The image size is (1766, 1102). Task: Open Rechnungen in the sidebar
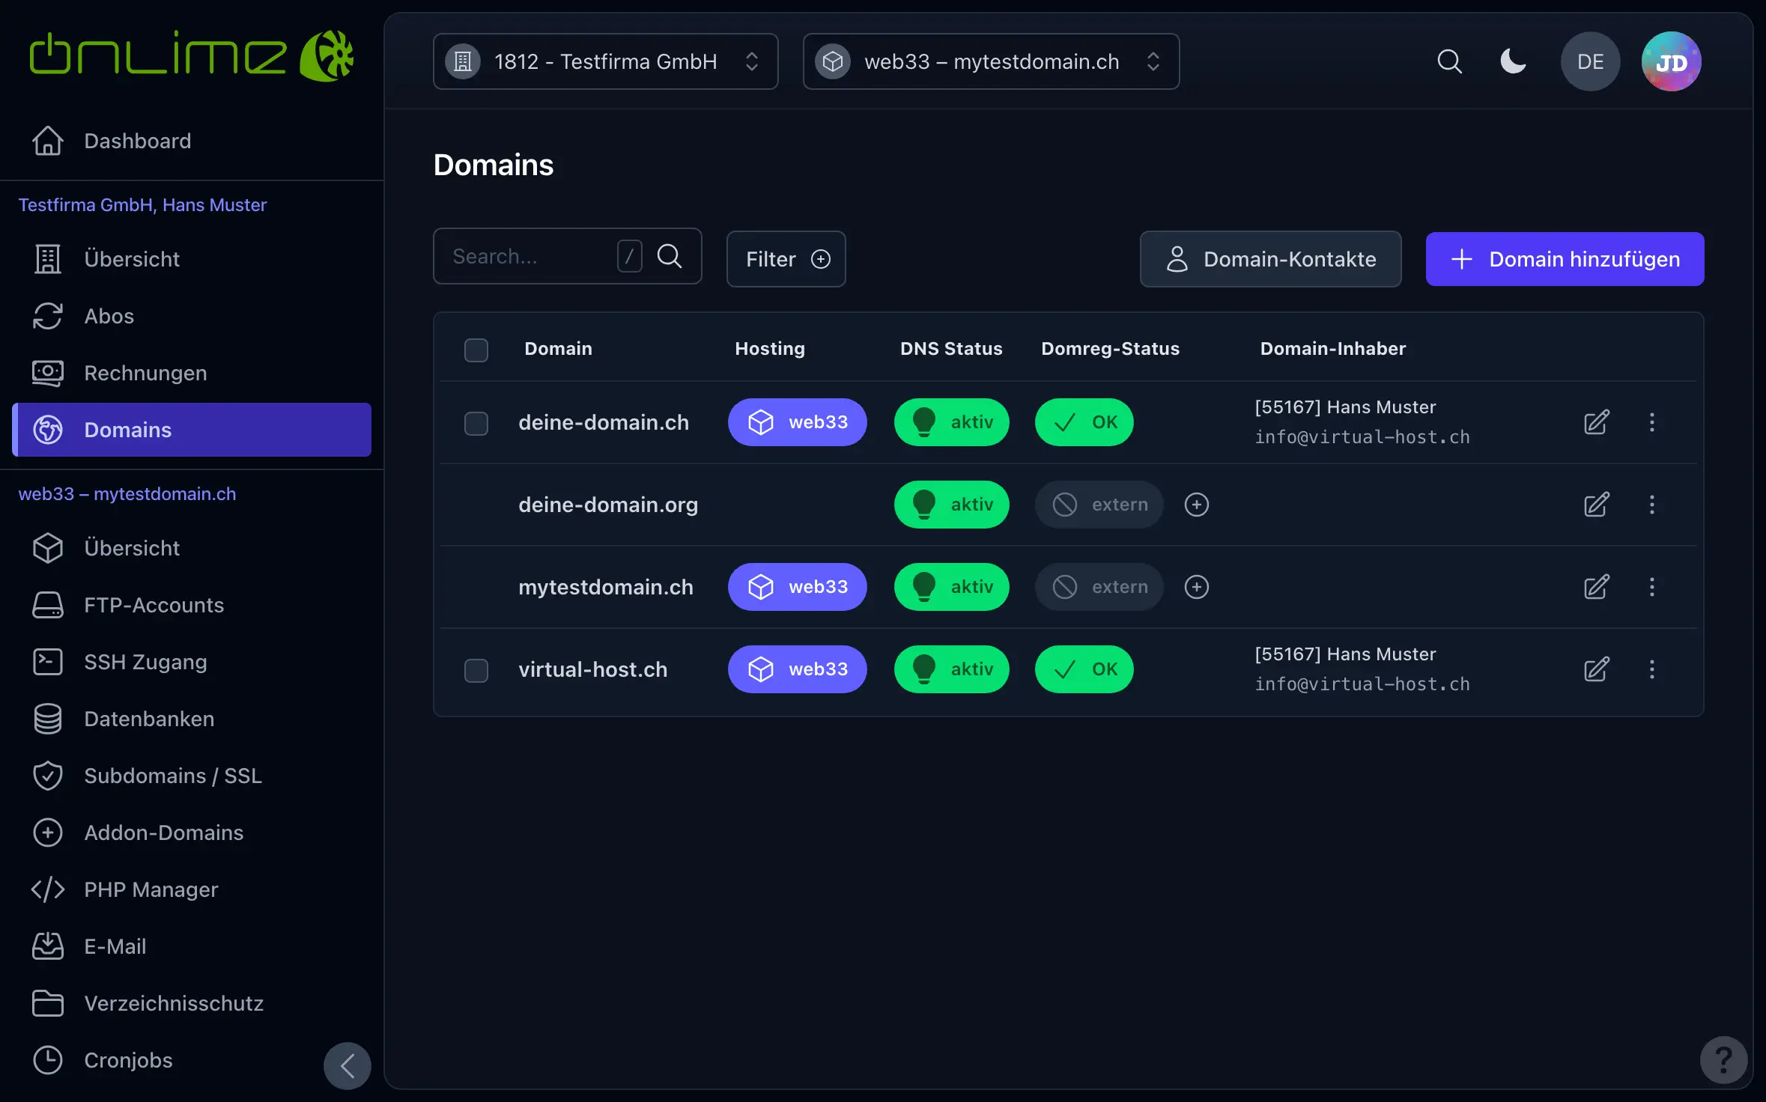click(192, 373)
